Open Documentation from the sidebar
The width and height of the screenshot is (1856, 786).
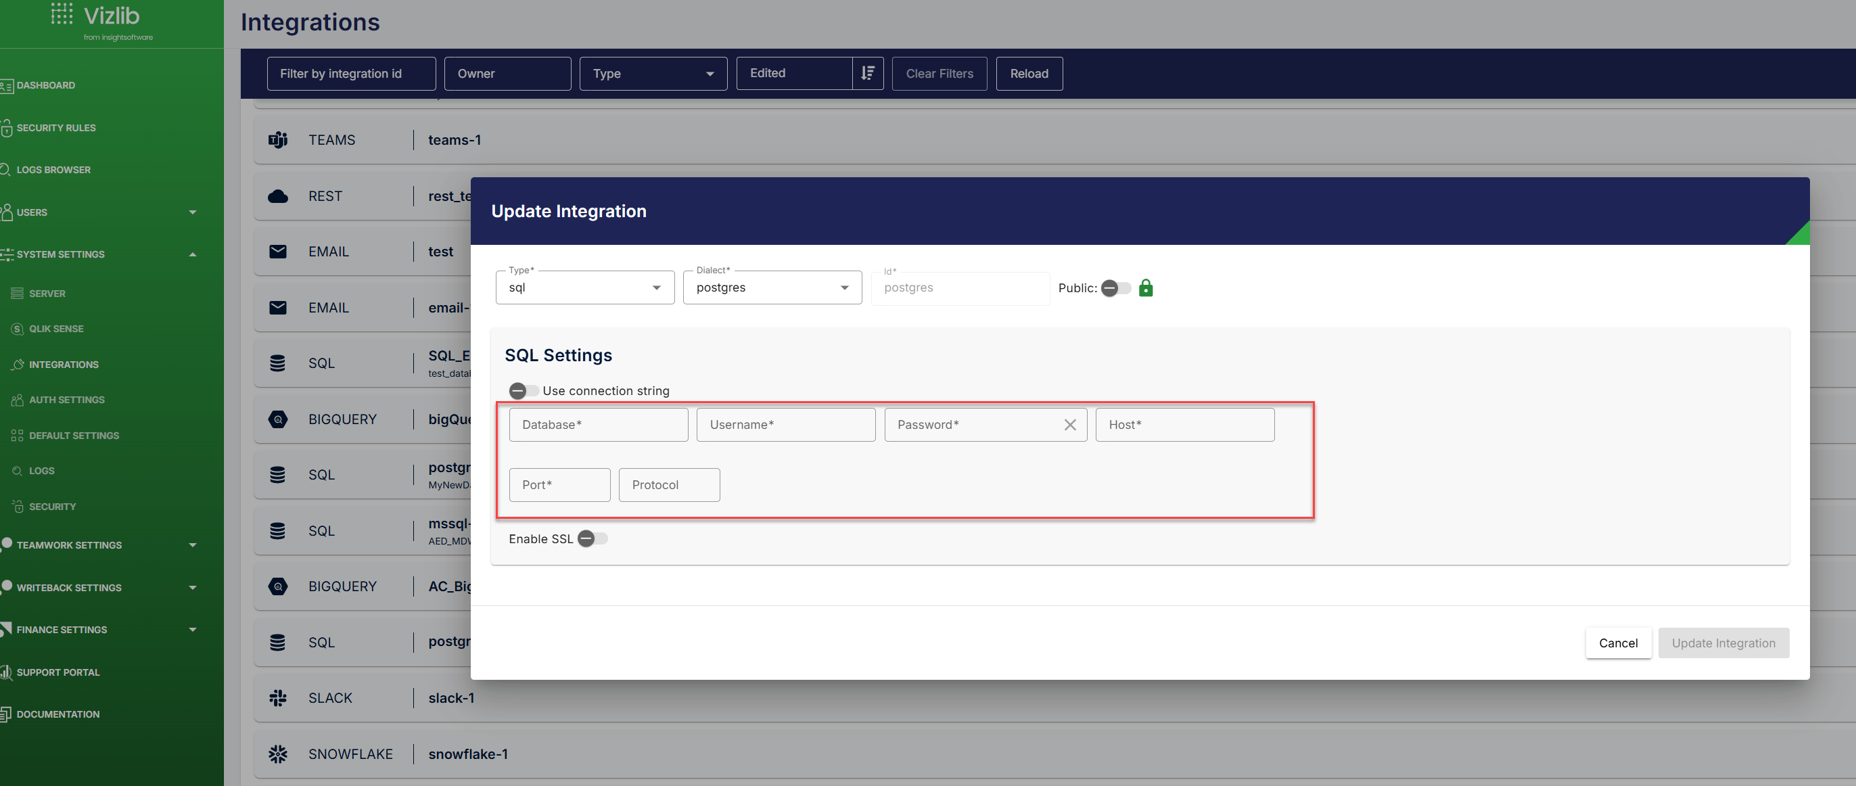pyautogui.click(x=57, y=715)
